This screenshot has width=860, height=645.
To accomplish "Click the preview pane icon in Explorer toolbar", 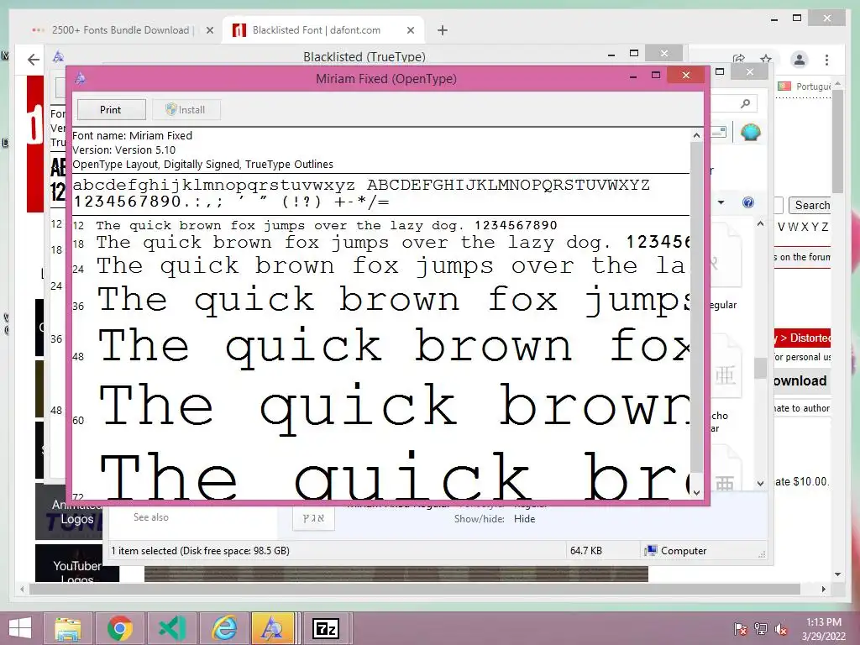I will [719, 132].
